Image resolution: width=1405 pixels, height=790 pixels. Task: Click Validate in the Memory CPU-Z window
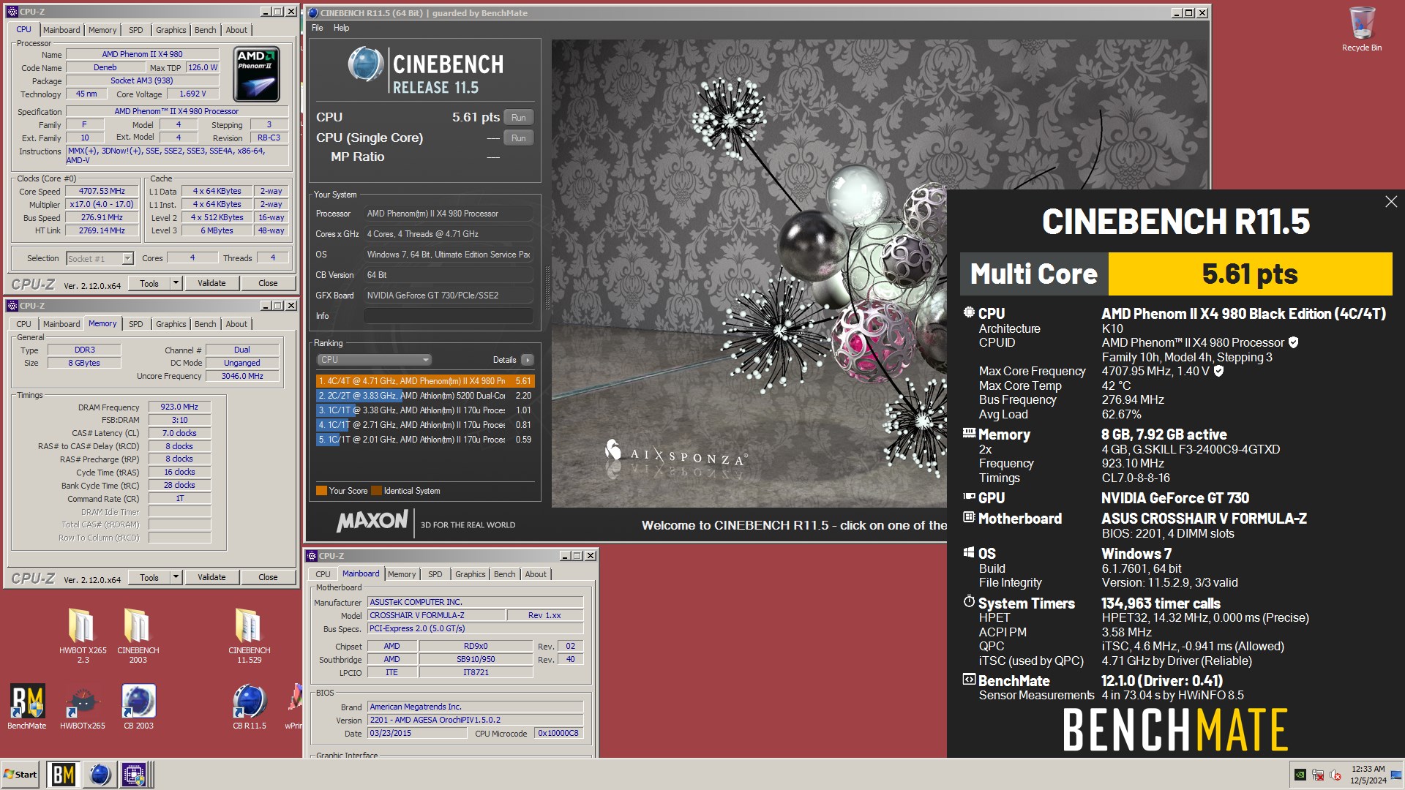[x=211, y=577]
